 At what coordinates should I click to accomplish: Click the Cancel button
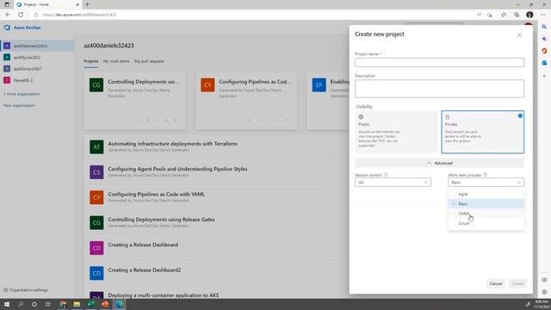(x=496, y=283)
